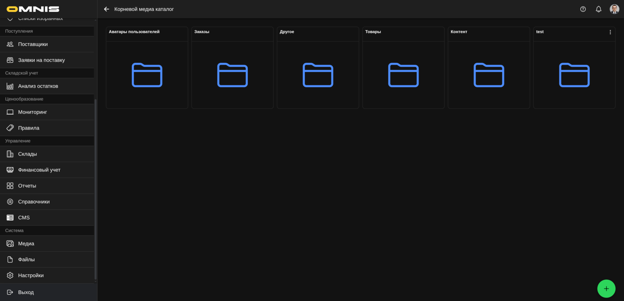Open three-dot menu on test folder
This screenshot has height=301, width=624.
coord(610,32)
